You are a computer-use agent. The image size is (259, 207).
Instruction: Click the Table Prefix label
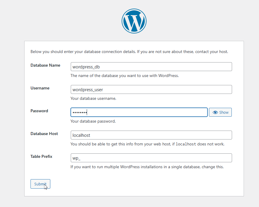point(41,156)
